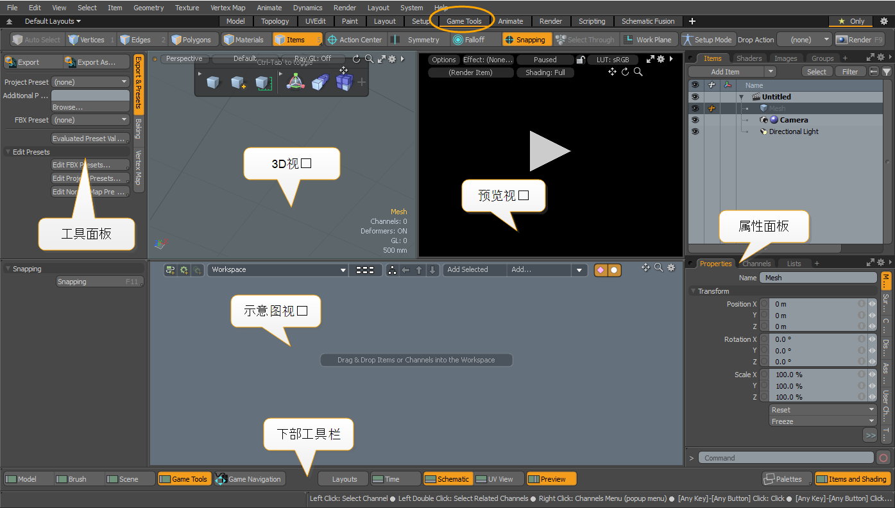Click the Export icon button

tap(11, 62)
